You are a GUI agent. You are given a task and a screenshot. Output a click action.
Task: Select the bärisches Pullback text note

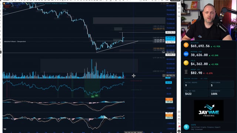15,41
